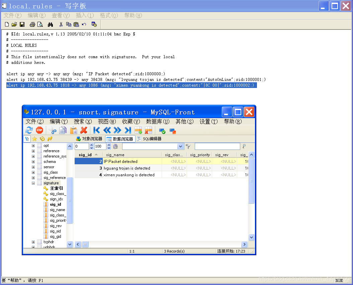Click Save icon in WordPad toolbar

pyautogui.click(x=22, y=24)
